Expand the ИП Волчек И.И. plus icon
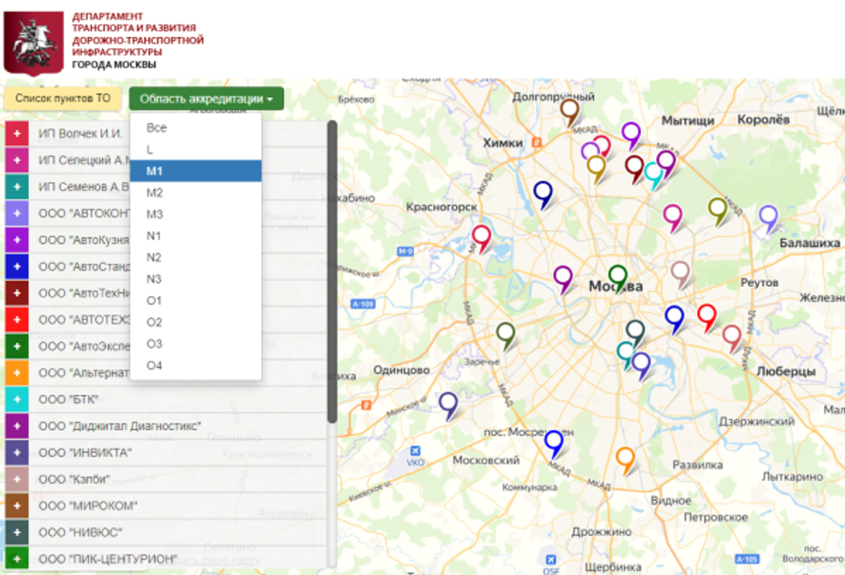 pos(17,134)
